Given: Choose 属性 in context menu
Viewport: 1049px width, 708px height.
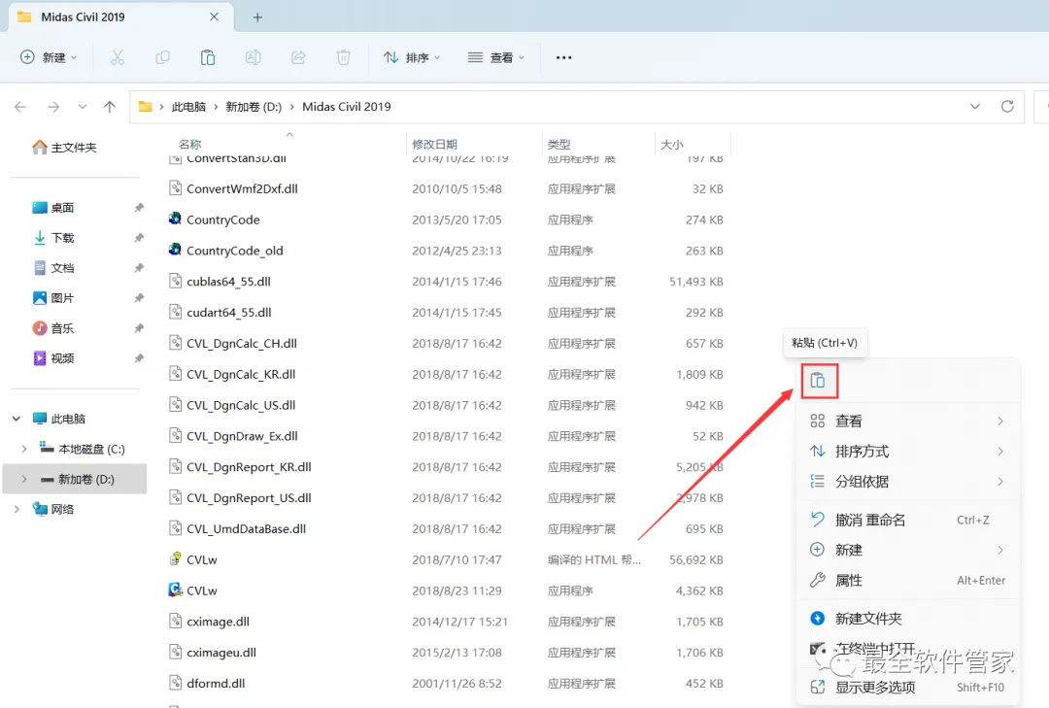Looking at the screenshot, I should coord(908,580).
